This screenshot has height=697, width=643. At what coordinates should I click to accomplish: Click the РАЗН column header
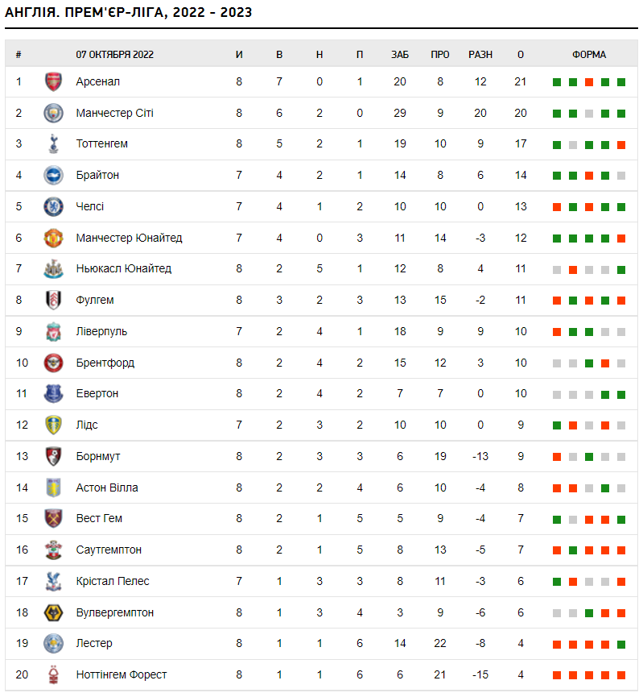click(480, 55)
